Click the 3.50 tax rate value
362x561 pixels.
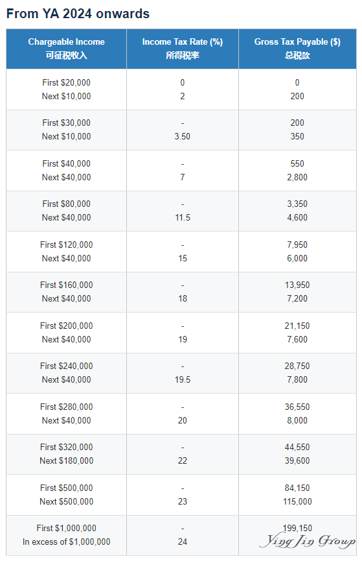pos(182,137)
